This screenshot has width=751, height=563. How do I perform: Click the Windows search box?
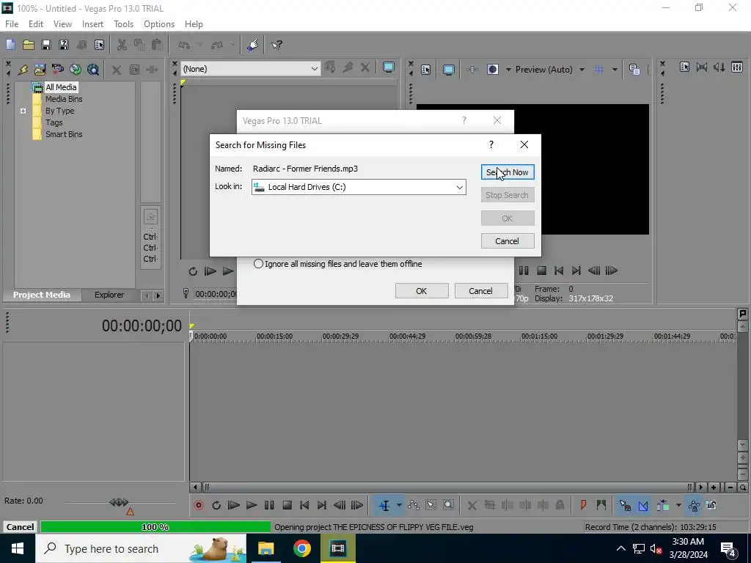[x=141, y=548]
